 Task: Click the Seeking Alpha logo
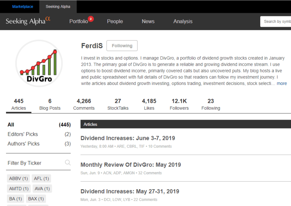(x=28, y=21)
